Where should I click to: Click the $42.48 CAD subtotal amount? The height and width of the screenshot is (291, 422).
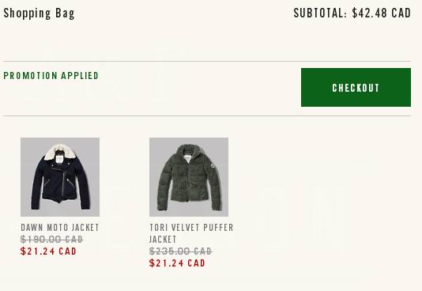(x=382, y=13)
